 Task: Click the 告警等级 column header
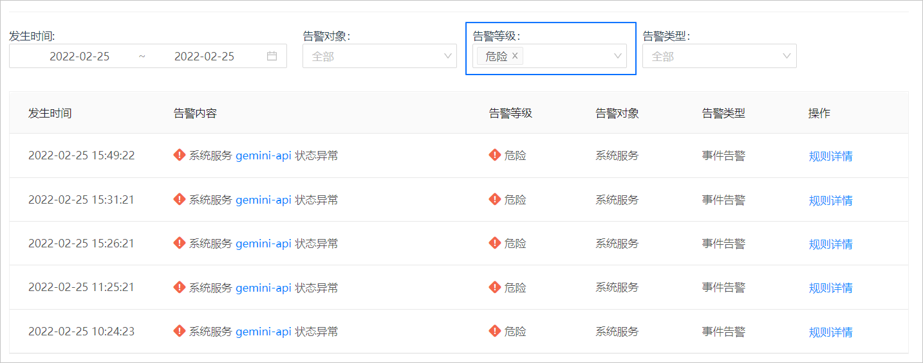(510, 113)
